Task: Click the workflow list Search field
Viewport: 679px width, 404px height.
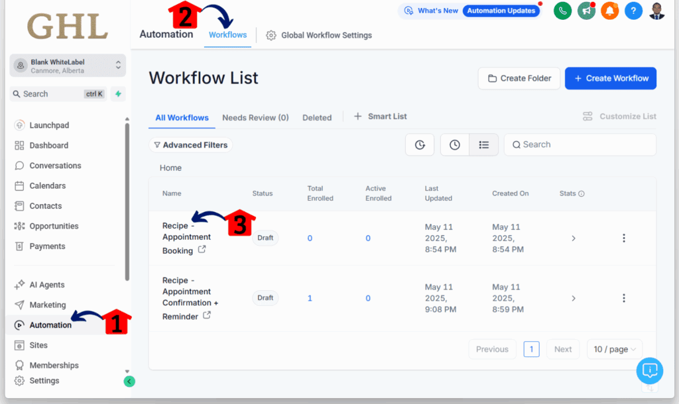Action: [580, 144]
